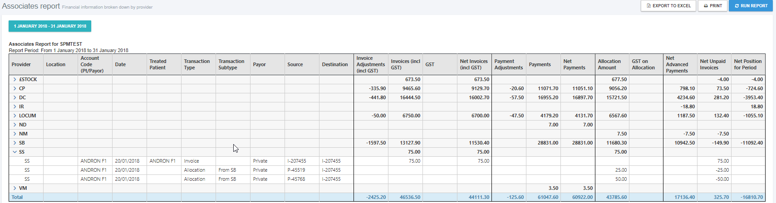Screen dimensions: 776x203
Task: Expand the DC provider row
Action: (15, 97)
